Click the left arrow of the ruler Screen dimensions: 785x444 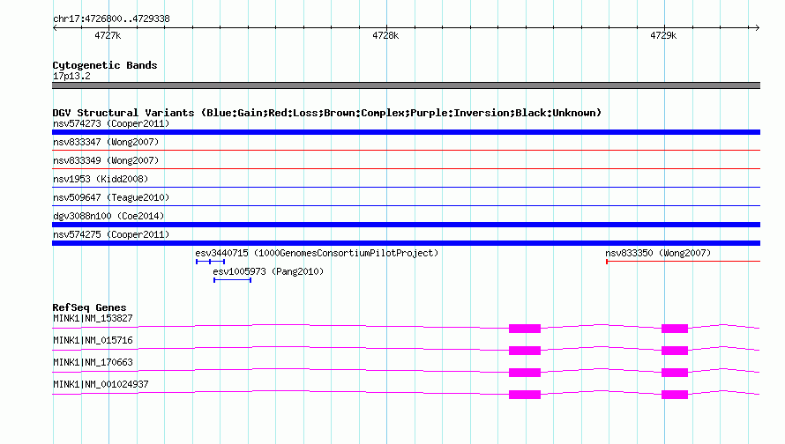(x=55, y=27)
